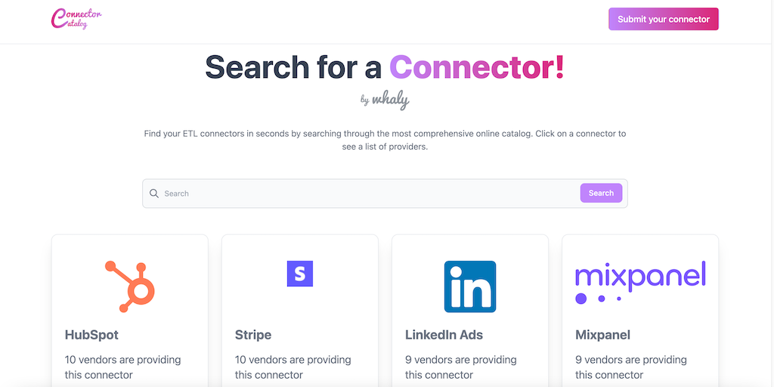Click the Search for a Connector heading
The height and width of the screenshot is (387, 774).
click(385, 67)
